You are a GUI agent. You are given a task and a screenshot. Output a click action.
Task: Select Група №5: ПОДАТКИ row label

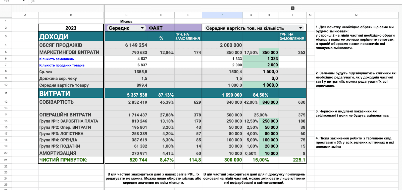pyautogui.click(x=71, y=146)
